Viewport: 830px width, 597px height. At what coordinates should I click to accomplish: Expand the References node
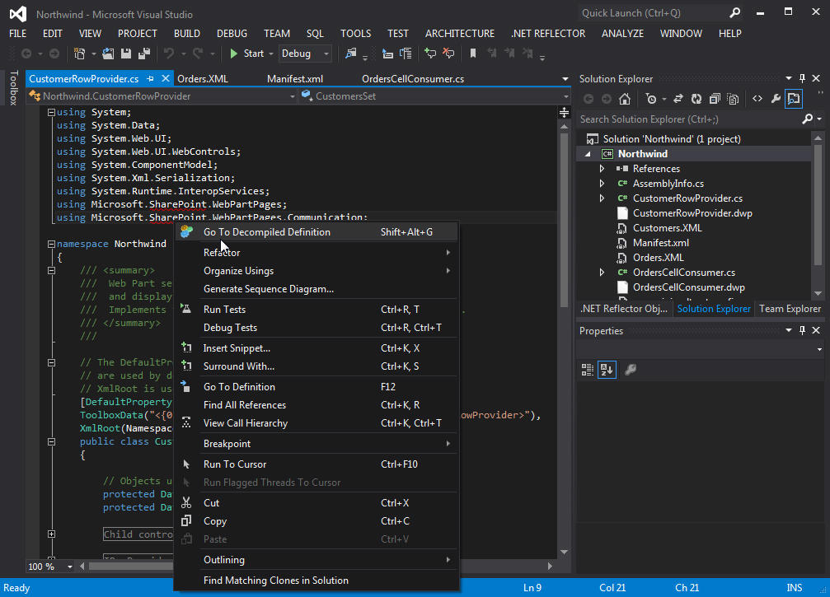point(601,168)
